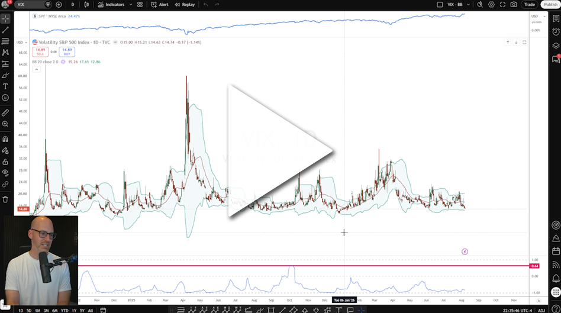
Task: Select the ruler measure tool
Action: point(5,112)
